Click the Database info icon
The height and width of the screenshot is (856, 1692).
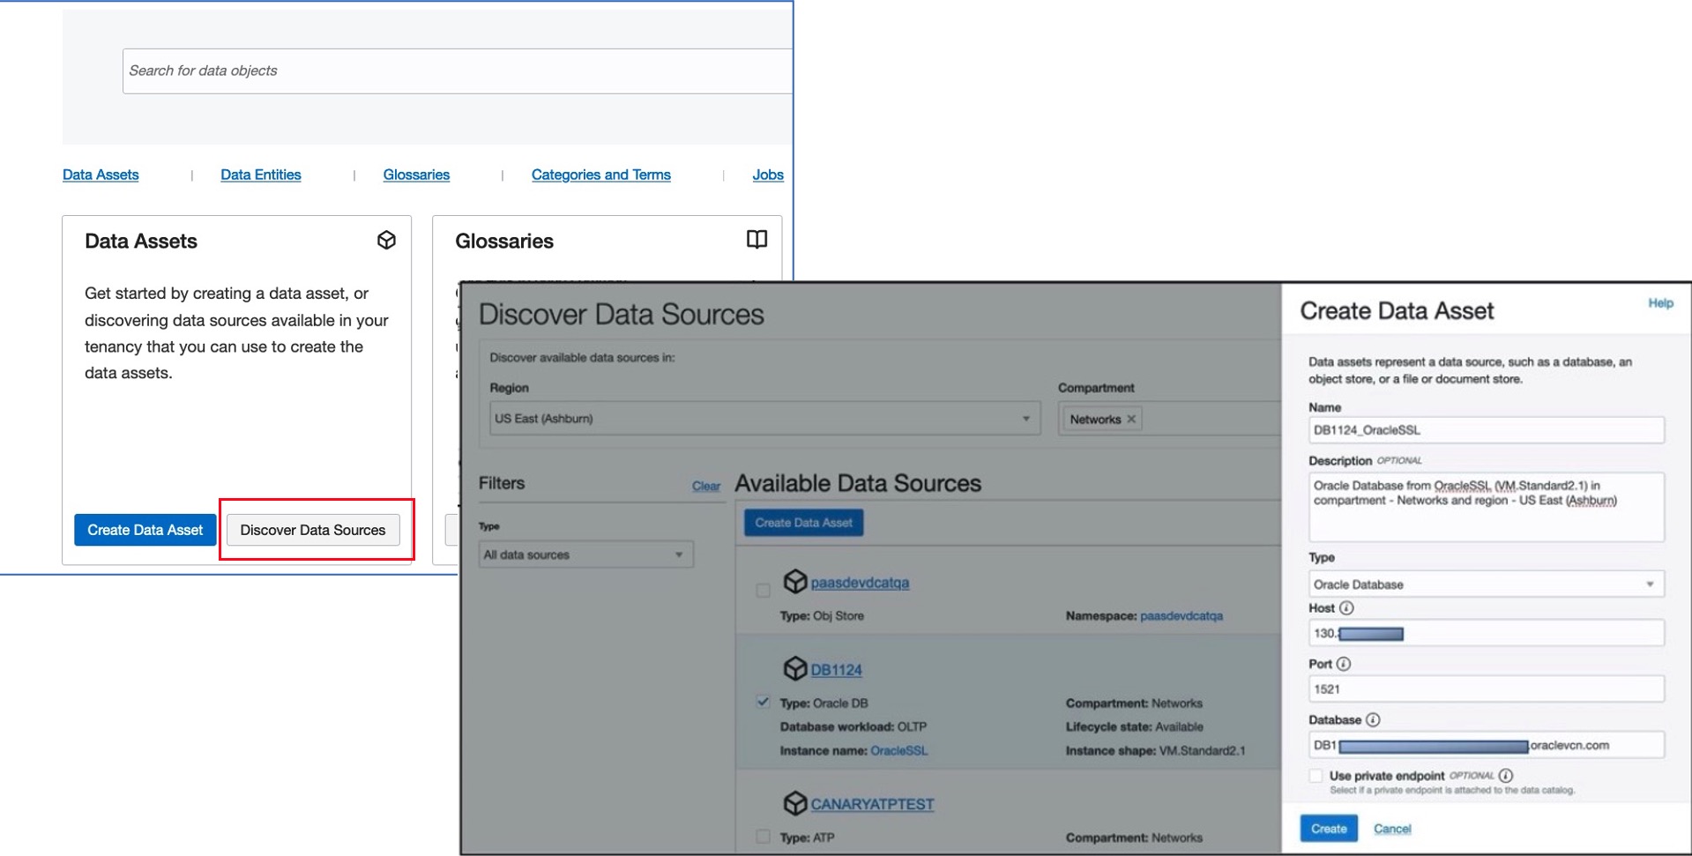point(1373,720)
